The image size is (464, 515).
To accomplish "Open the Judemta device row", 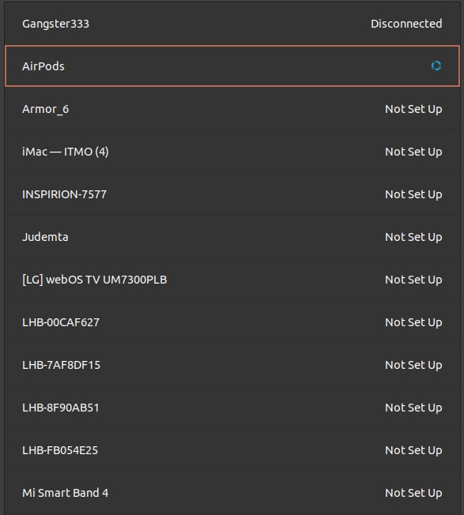I will tap(232, 237).
